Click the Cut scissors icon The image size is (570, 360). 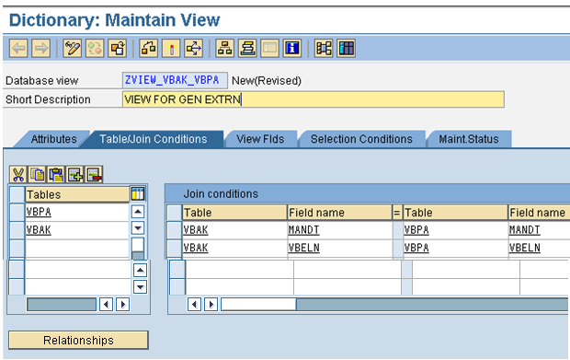pos(18,174)
